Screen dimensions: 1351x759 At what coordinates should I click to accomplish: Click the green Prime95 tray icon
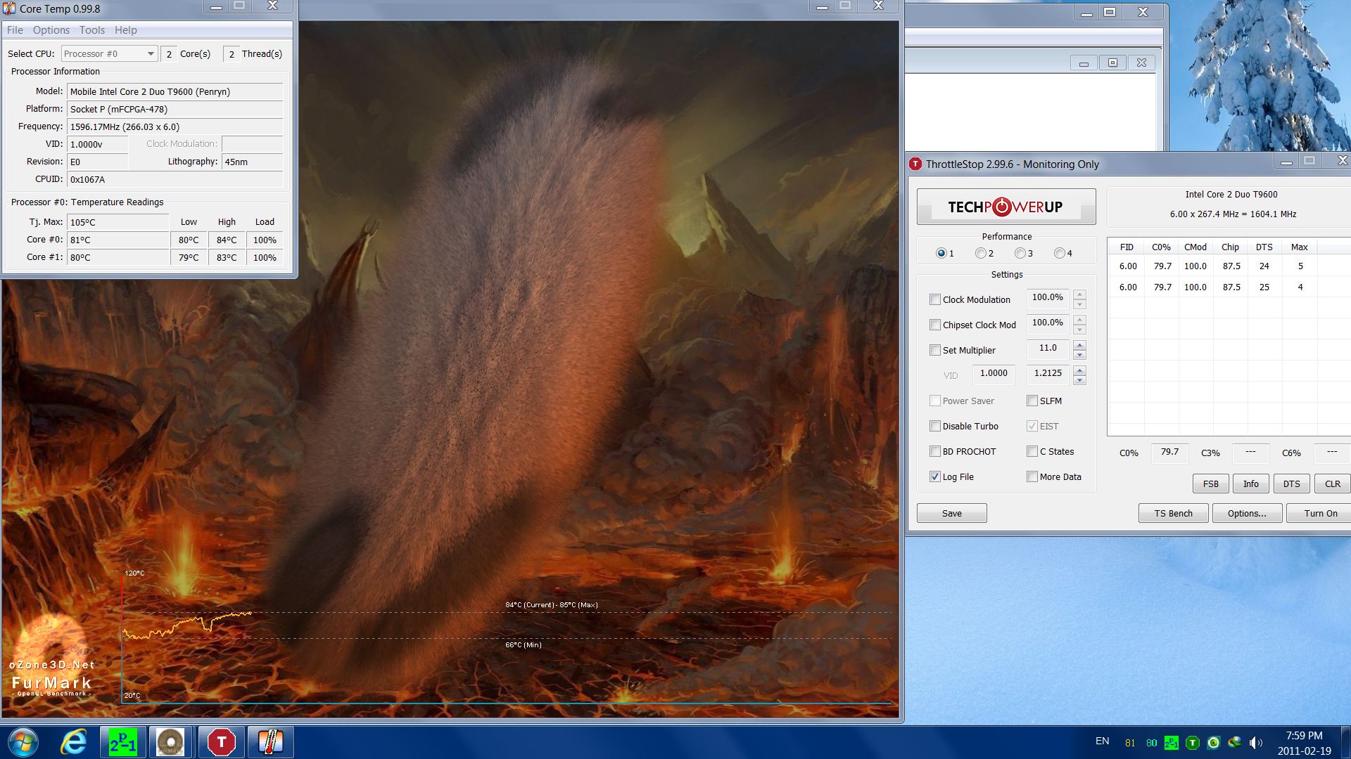[1172, 743]
